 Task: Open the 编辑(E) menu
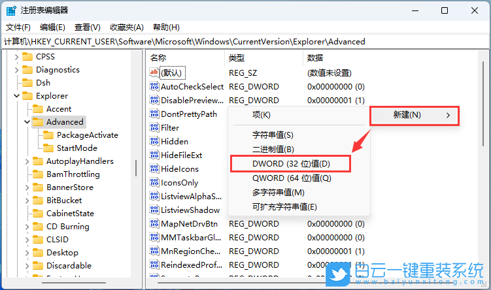52,27
